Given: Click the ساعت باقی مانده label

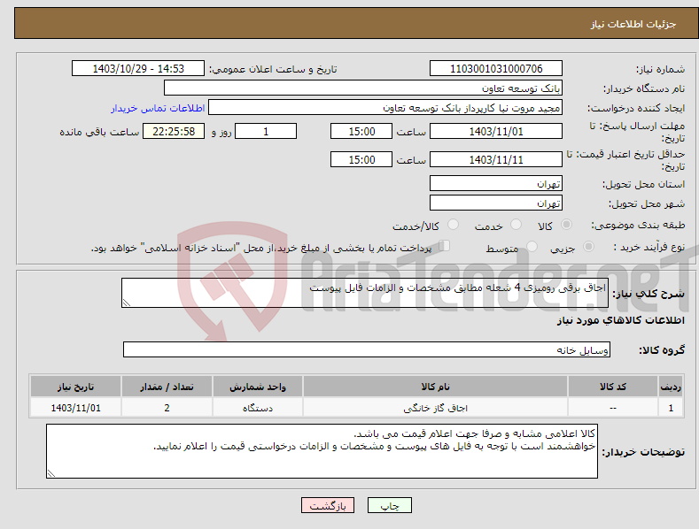Looking at the screenshot, I should [99, 132].
